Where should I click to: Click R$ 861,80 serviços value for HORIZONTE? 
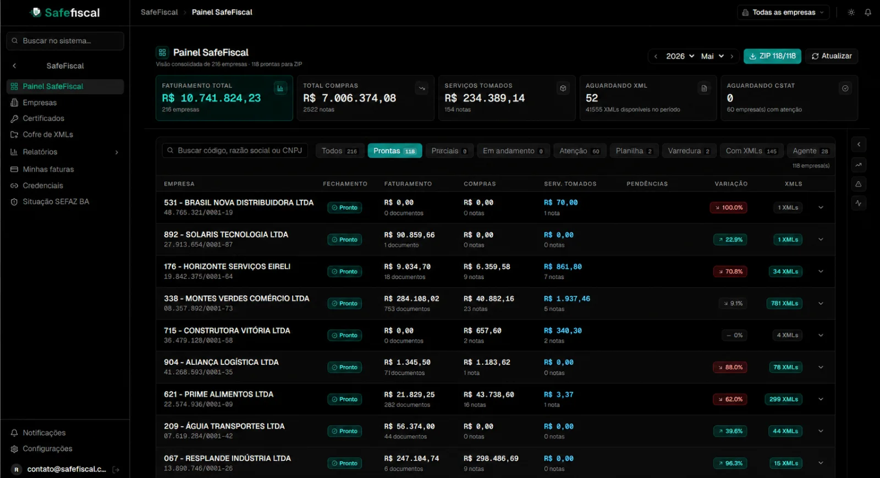[x=563, y=267]
